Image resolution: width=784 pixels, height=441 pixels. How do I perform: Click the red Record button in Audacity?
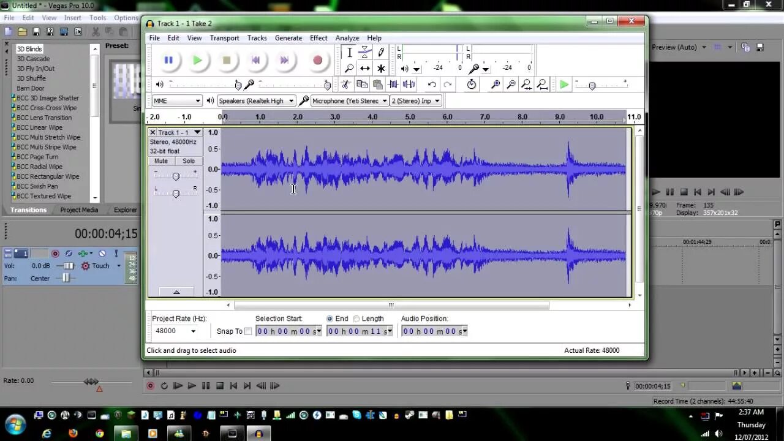click(317, 60)
